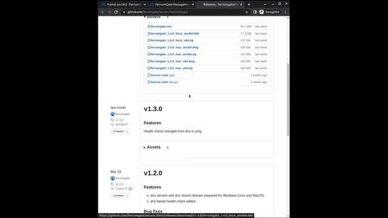Expand the Assets section under v1.3.0
This screenshot has height=218, width=388.
(152, 147)
